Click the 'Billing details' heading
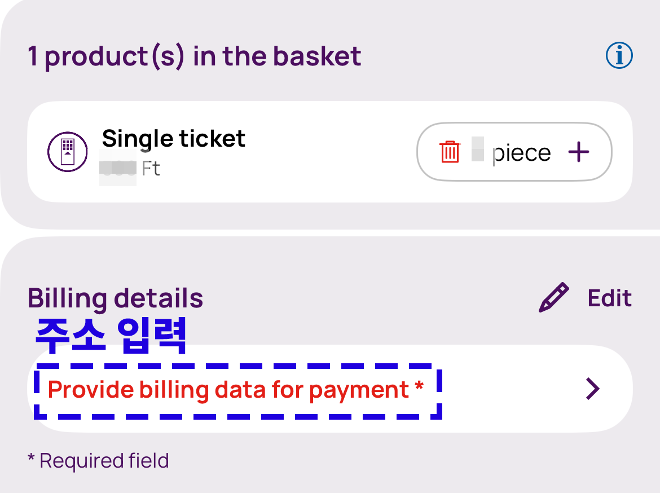This screenshot has height=493, width=660. coord(115,298)
